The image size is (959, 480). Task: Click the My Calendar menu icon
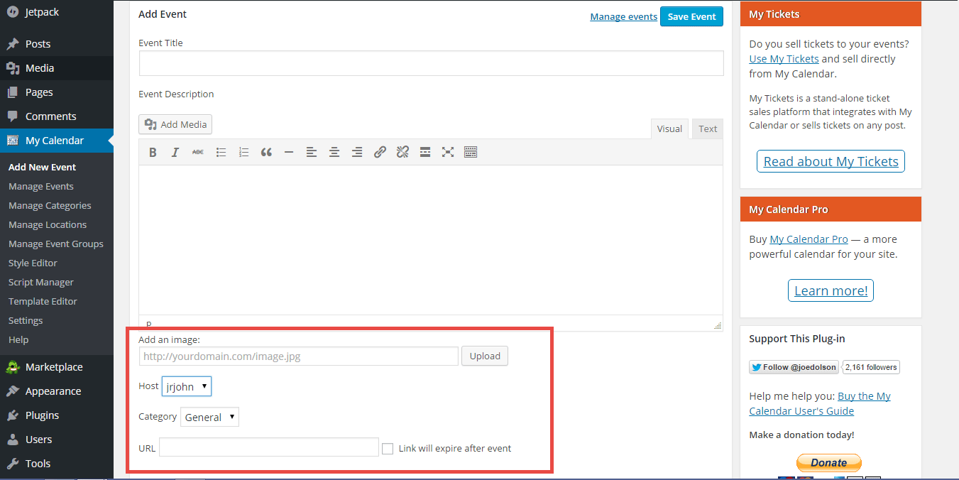pyautogui.click(x=13, y=141)
